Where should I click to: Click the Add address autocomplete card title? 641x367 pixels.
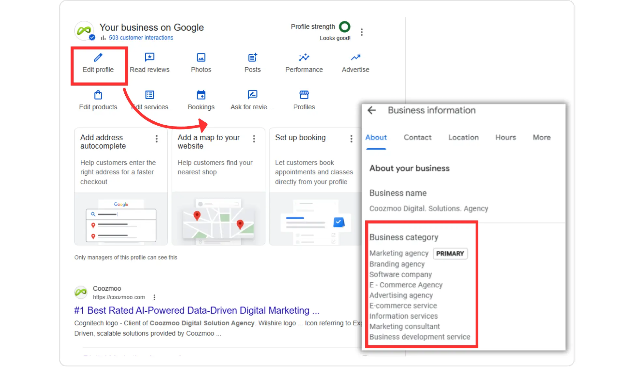point(103,142)
